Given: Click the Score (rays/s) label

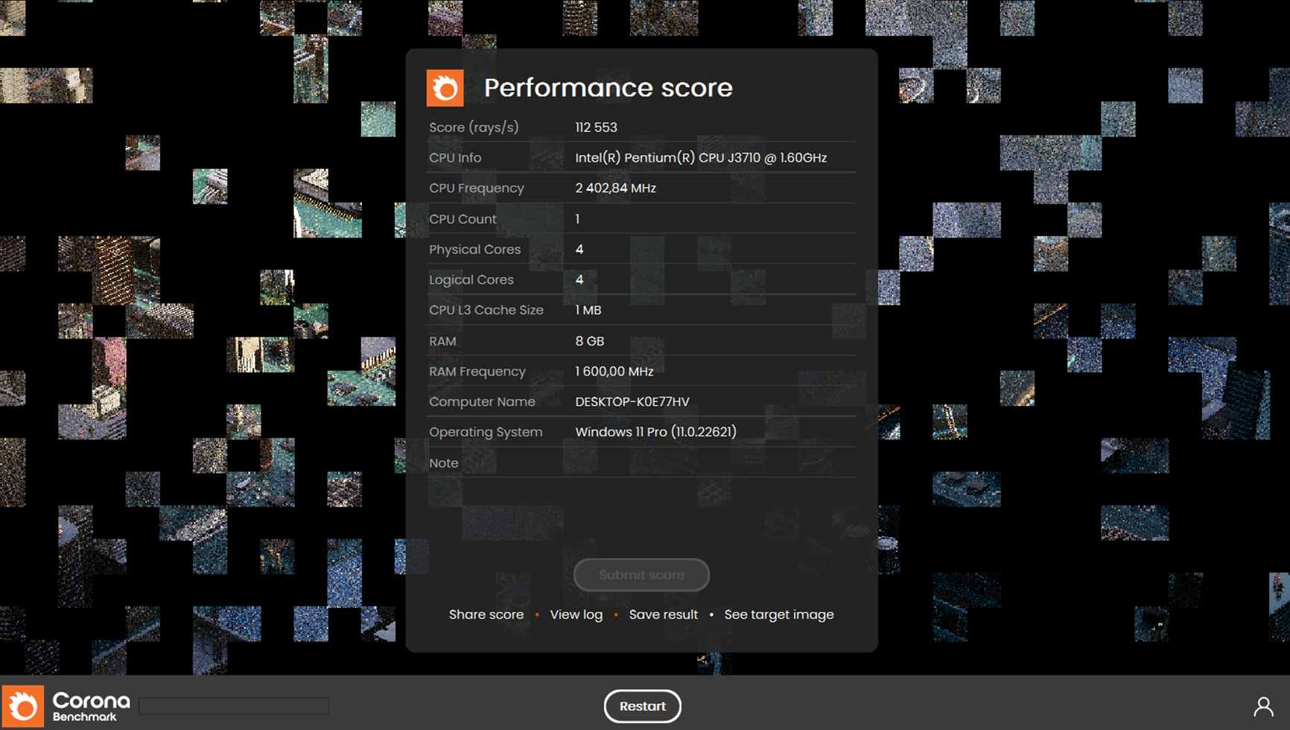Looking at the screenshot, I should 474,127.
